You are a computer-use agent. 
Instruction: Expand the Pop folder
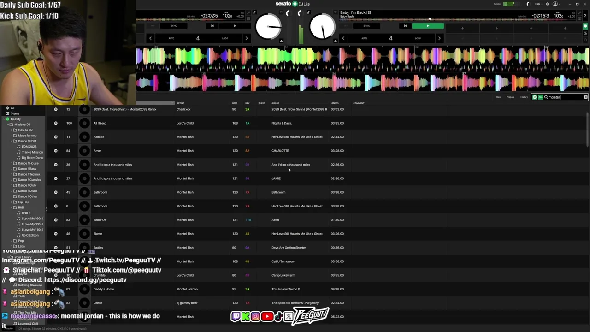11,241
